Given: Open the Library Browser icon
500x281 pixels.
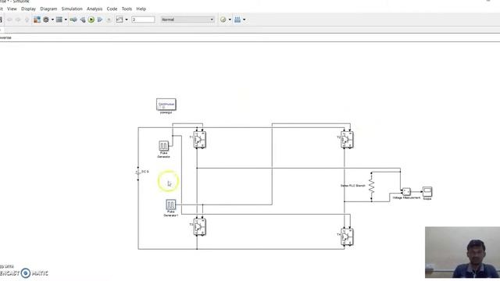Looking at the screenshot, I should pos(37,20).
